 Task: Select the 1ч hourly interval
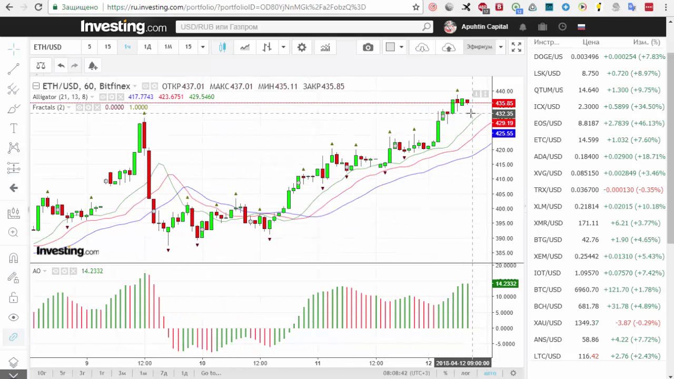[127, 47]
